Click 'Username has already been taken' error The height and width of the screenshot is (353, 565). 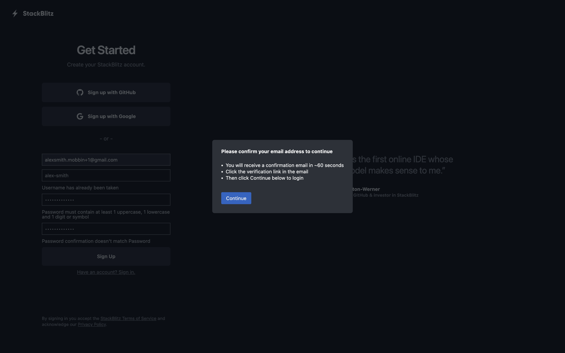tap(80, 188)
